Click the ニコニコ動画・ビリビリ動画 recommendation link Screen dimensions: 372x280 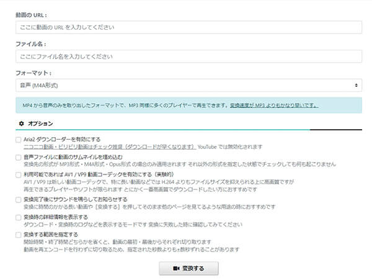[x=110, y=147]
